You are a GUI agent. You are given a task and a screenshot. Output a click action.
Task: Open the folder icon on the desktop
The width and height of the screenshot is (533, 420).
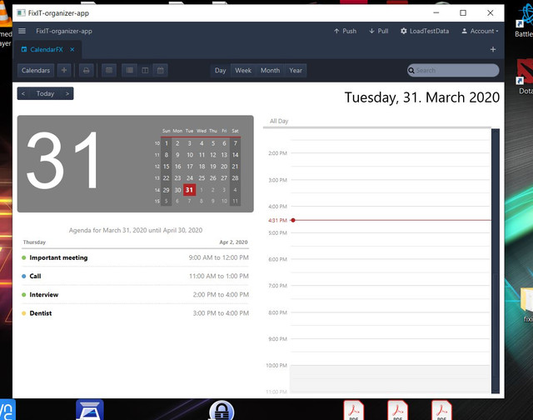526,303
